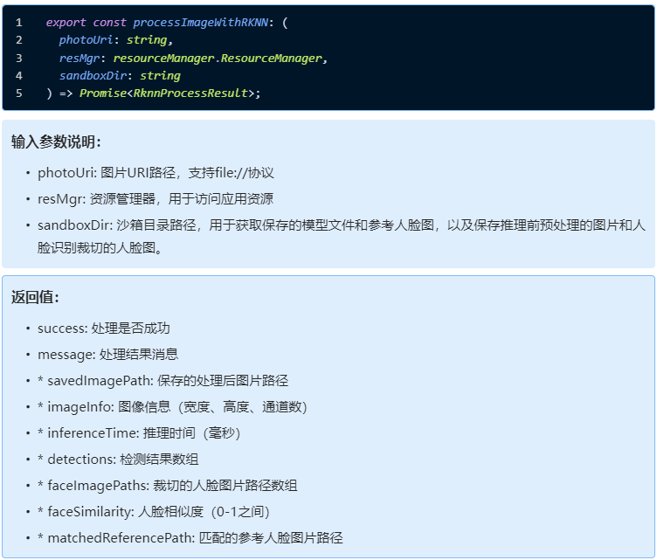Click the 'inferenceTime: 推理时间' item
The height and width of the screenshot is (560, 657).
[x=139, y=433]
